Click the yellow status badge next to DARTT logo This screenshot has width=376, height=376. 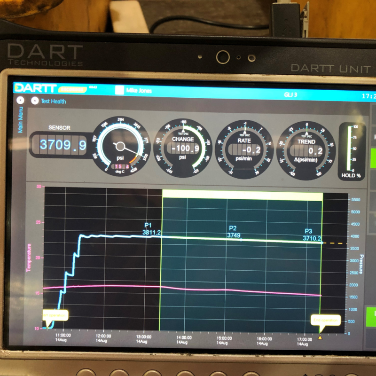tap(72, 88)
